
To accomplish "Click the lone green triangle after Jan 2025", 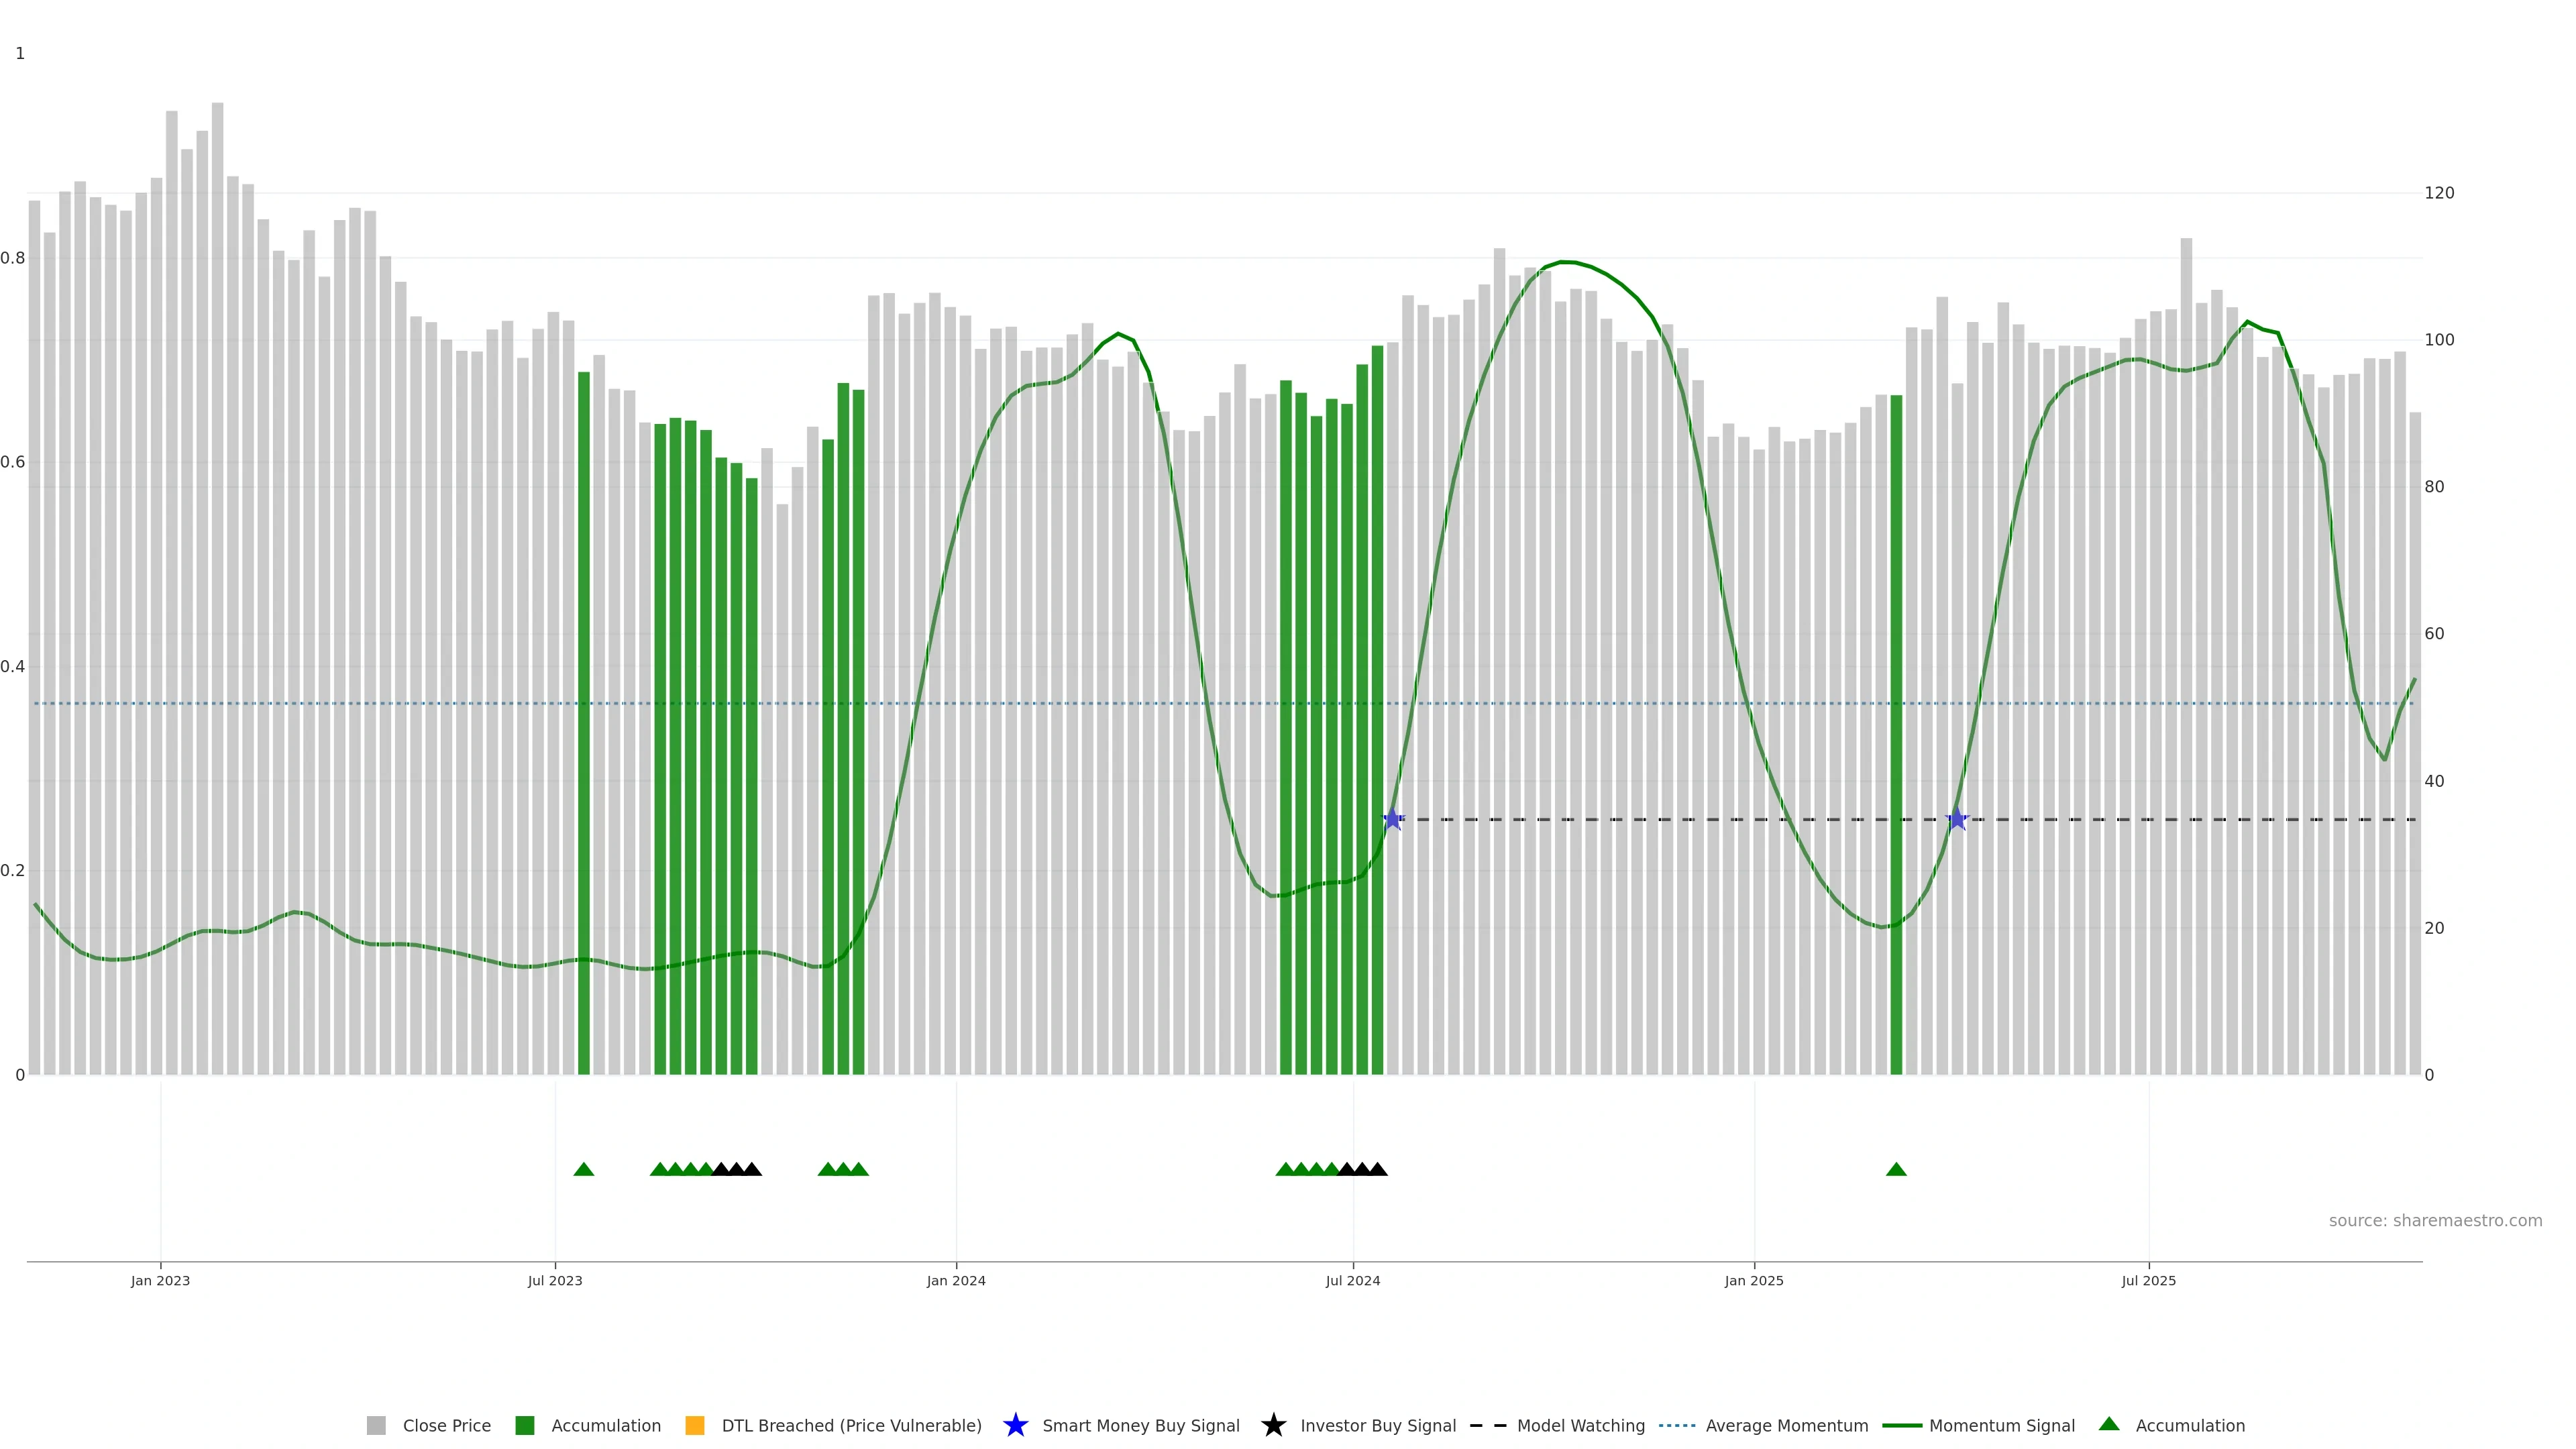I will pyautogui.click(x=1896, y=1170).
